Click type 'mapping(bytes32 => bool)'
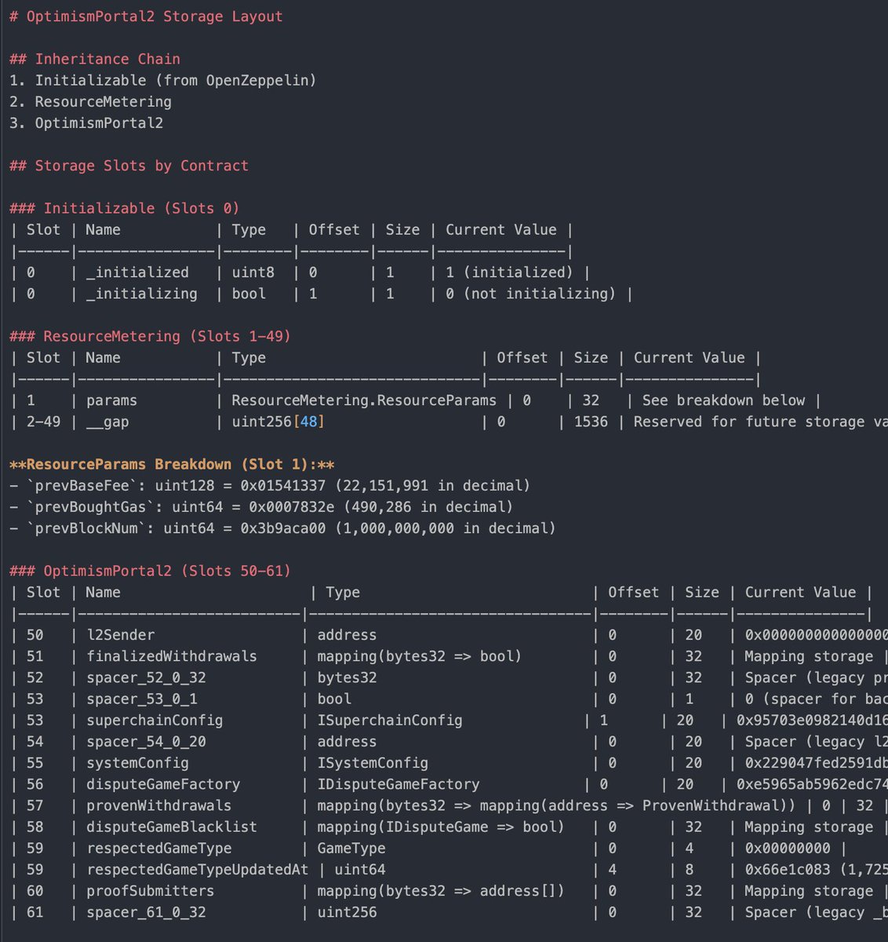 420,655
